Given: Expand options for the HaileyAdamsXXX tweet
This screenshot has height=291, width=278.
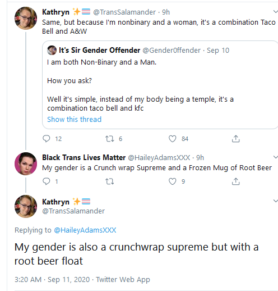Looking at the screenshot, I should tap(275, 157).
